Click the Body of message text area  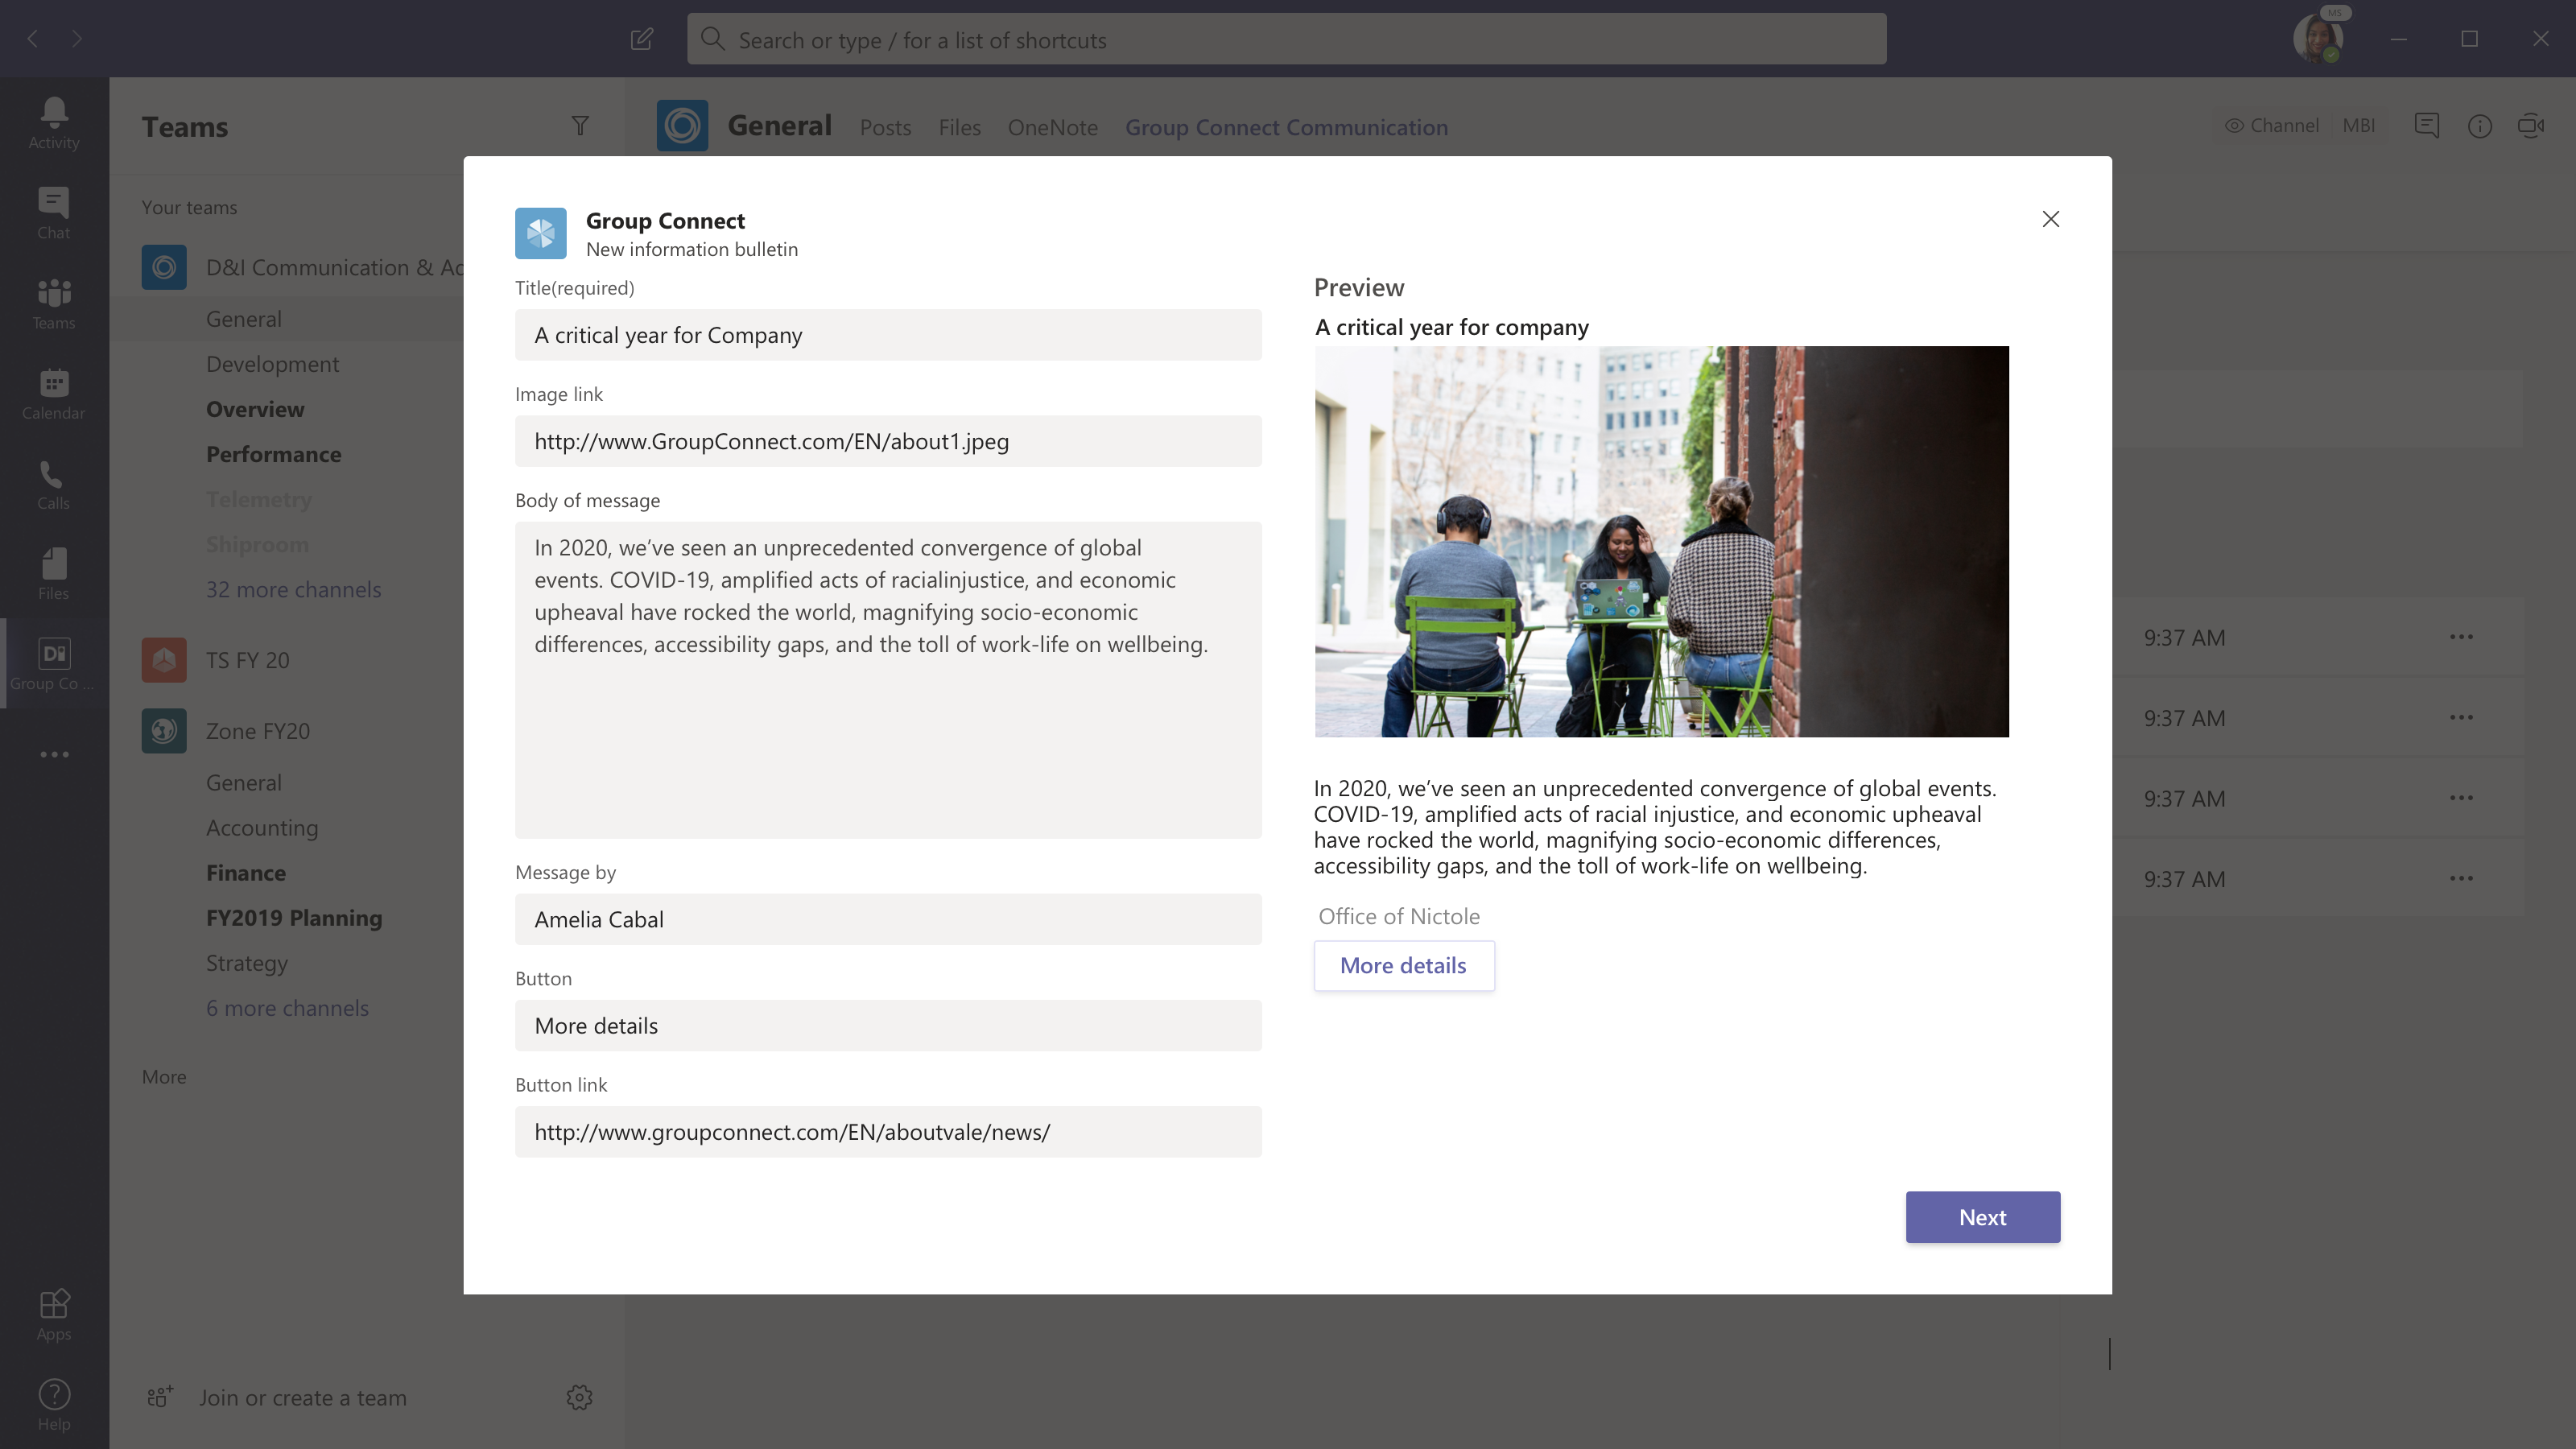click(x=888, y=680)
